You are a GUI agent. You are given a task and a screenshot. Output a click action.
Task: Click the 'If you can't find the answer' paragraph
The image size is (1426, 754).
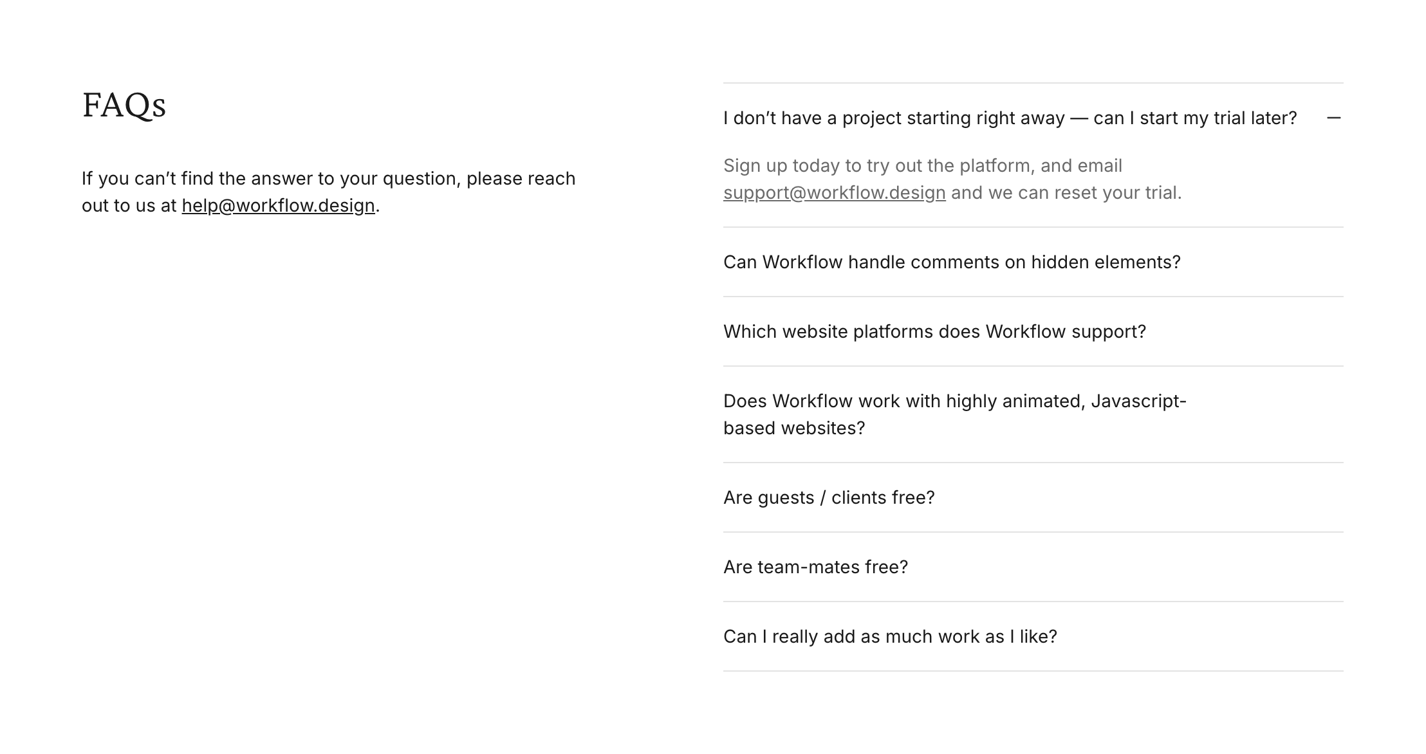328,179
